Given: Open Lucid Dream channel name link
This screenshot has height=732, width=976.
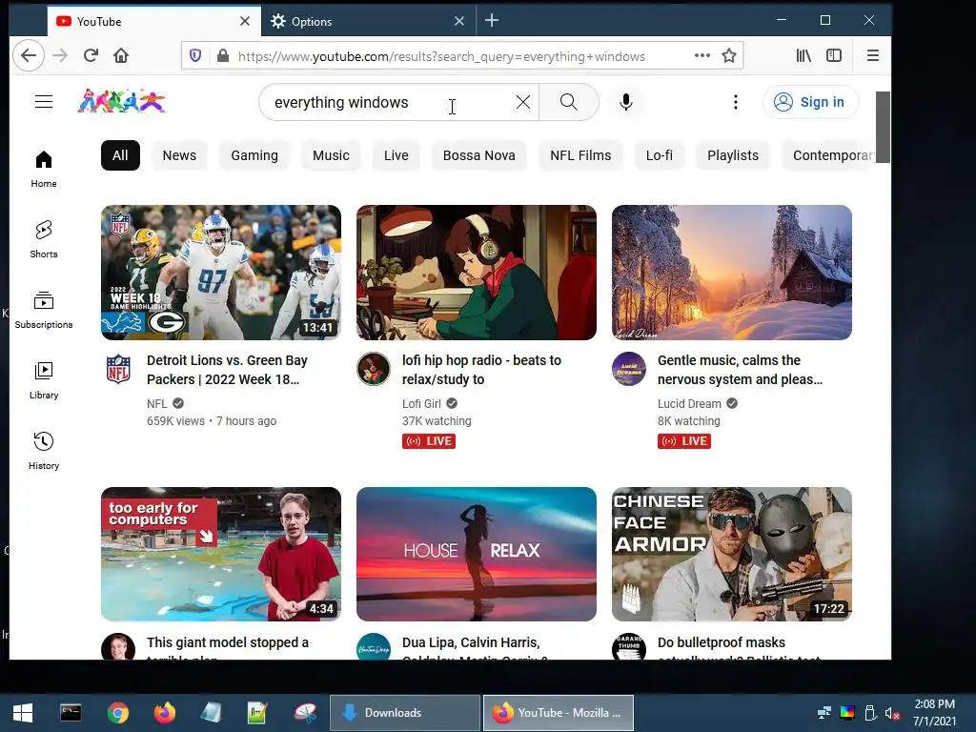Looking at the screenshot, I should pyautogui.click(x=689, y=404).
